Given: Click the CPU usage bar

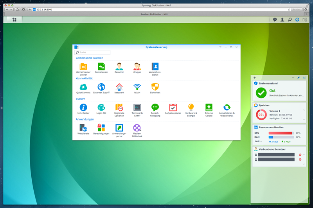Looking at the screenshot, I should tap(281, 133).
